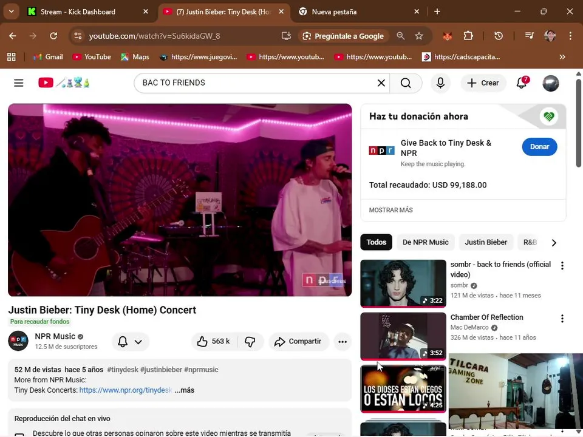Open the juegovi bookmark
The image size is (583, 437).
198,57
